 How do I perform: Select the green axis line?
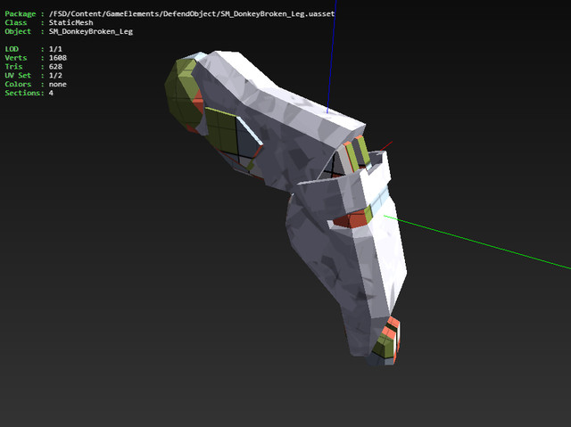click(x=477, y=242)
